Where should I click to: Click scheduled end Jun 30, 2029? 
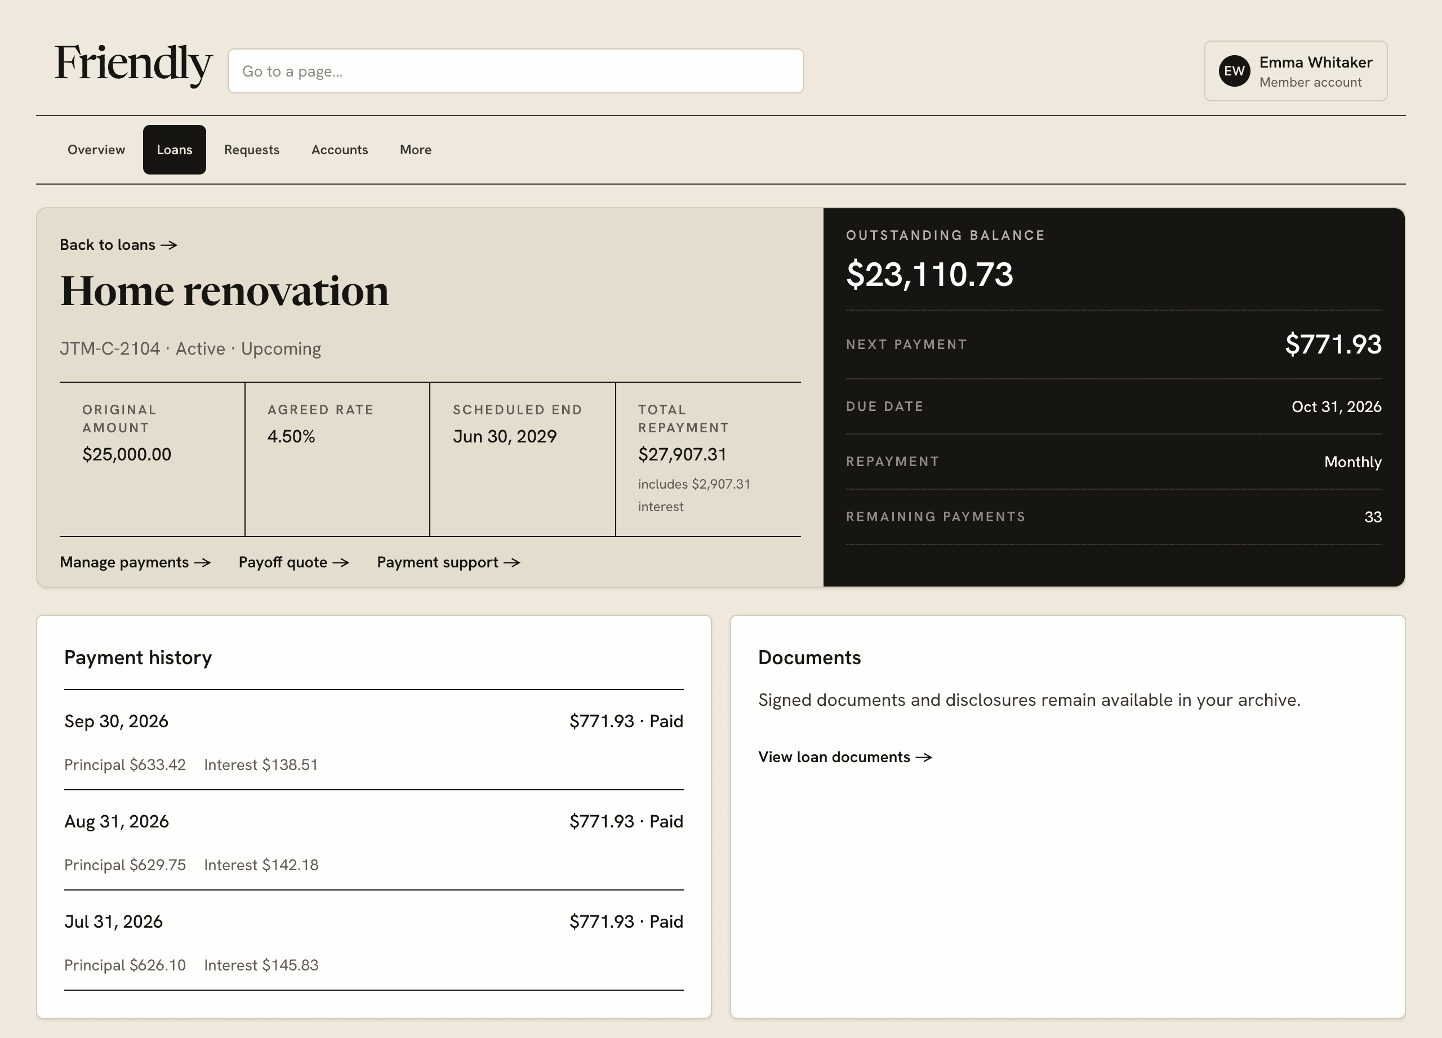point(505,437)
